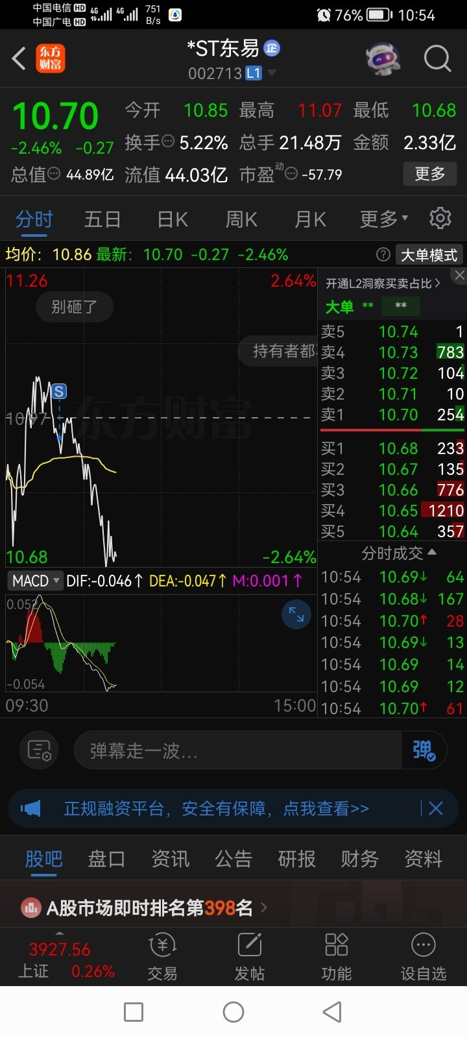Image resolution: width=467 pixels, height=1038 pixels.
Task: Select the 买5 10.64 order row
Action: click(x=392, y=531)
